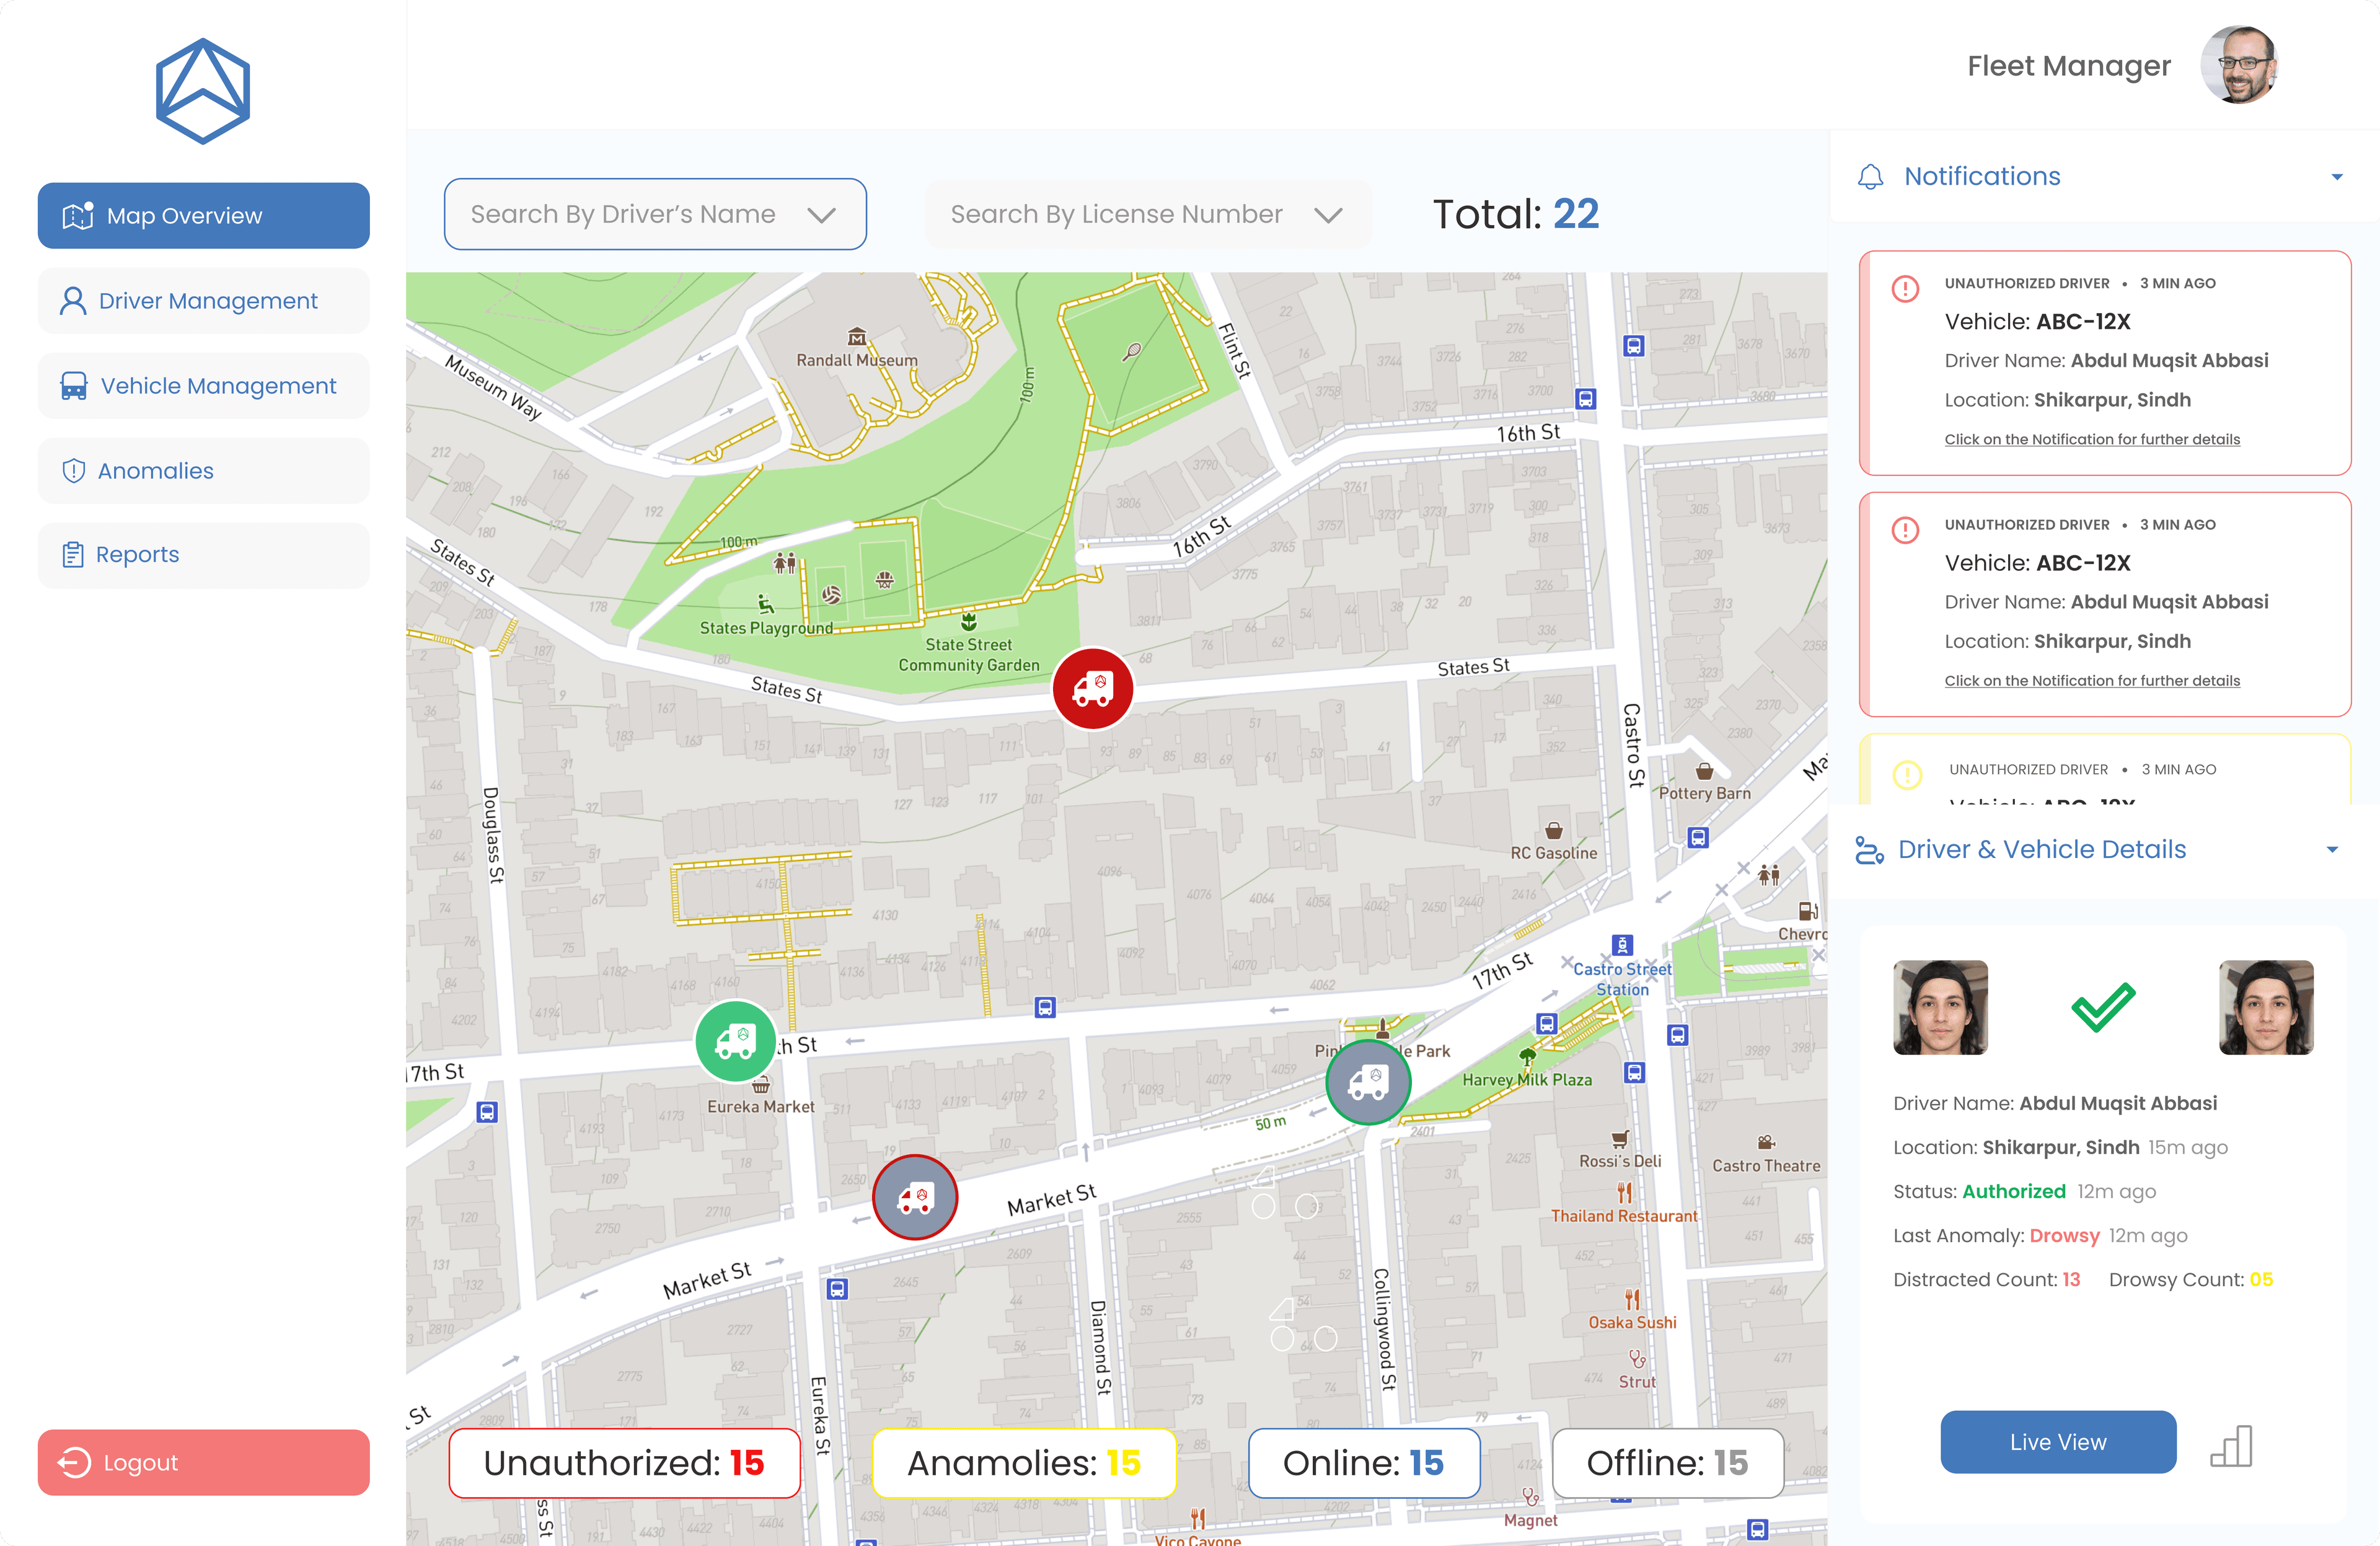The image size is (2380, 1546).
Task: Filter by the Unauthorized: 15 badge
Action: [624, 1462]
